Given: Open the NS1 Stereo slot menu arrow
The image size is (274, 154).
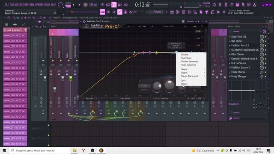Looking at the screenshot, I should (x=230, y=41).
